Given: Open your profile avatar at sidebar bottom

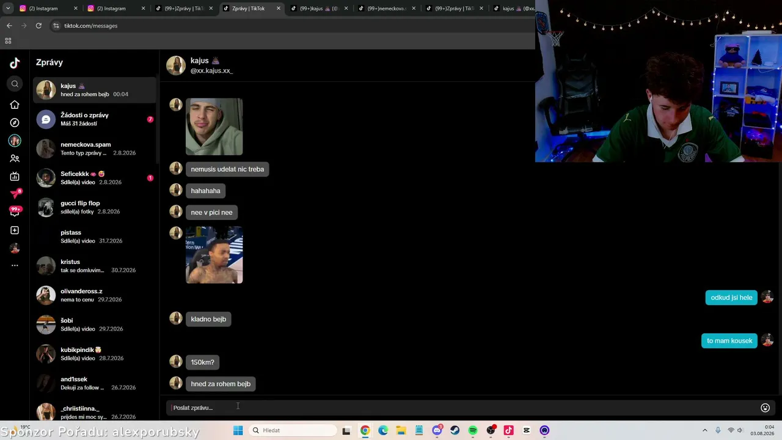Looking at the screenshot, I should 15,248.
